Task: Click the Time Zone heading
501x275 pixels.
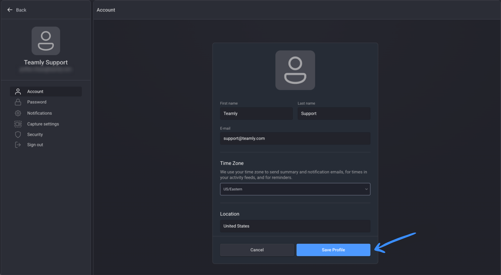Action: pos(232,163)
